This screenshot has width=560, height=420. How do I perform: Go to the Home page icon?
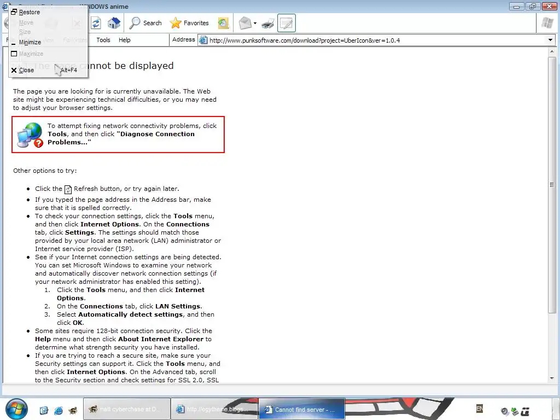click(114, 23)
